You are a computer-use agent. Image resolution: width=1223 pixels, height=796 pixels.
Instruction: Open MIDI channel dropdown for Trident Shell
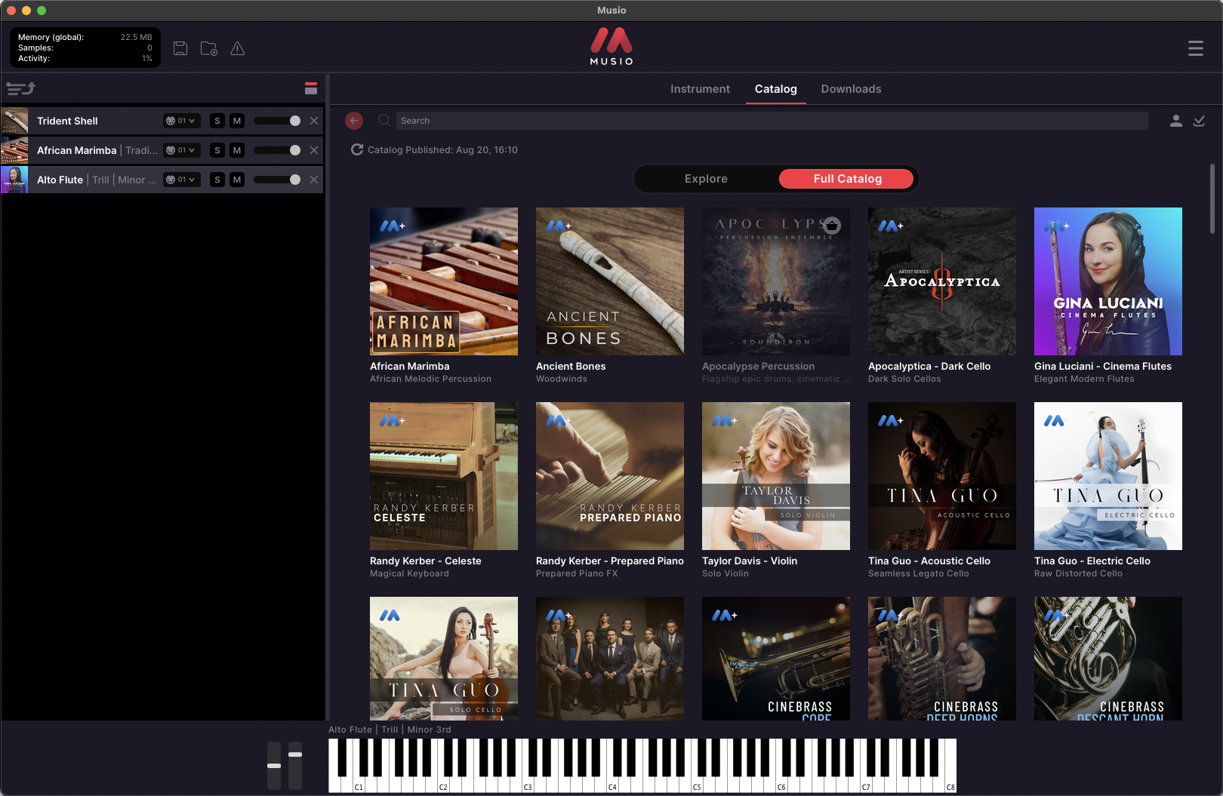181,121
